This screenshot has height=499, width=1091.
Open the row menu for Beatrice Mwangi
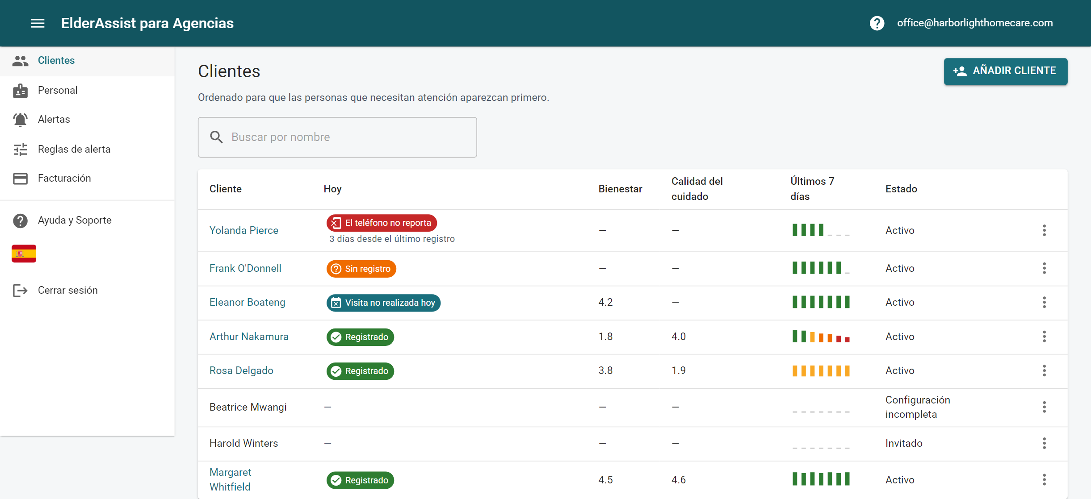click(1044, 407)
